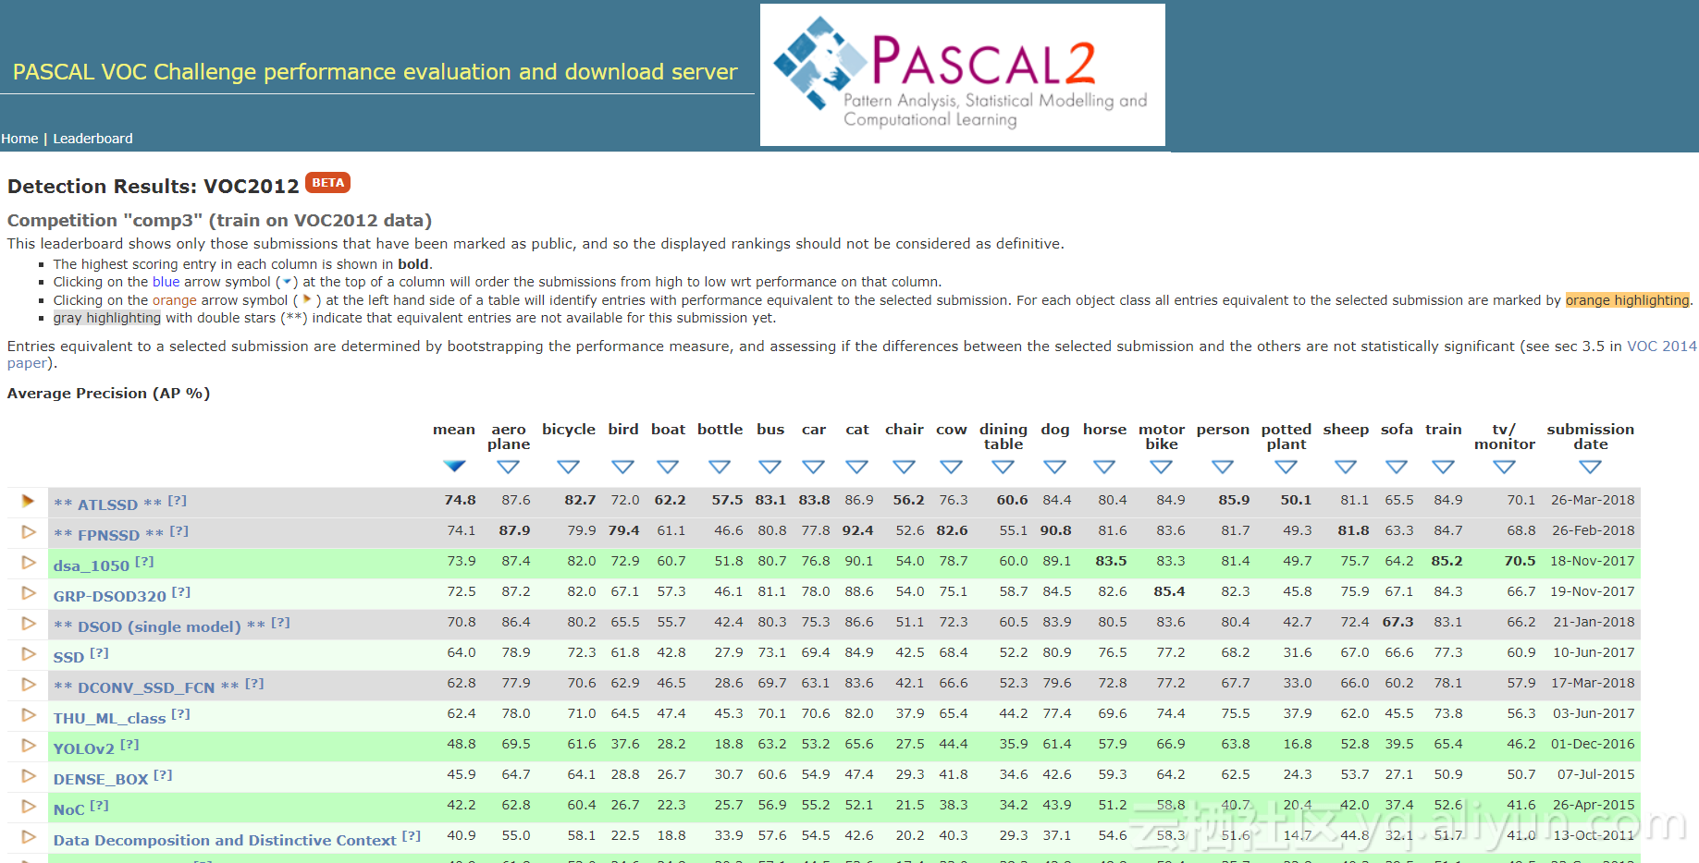Sort by tv/monitor column arrow
1699x863 pixels.
[x=1504, y=467]
